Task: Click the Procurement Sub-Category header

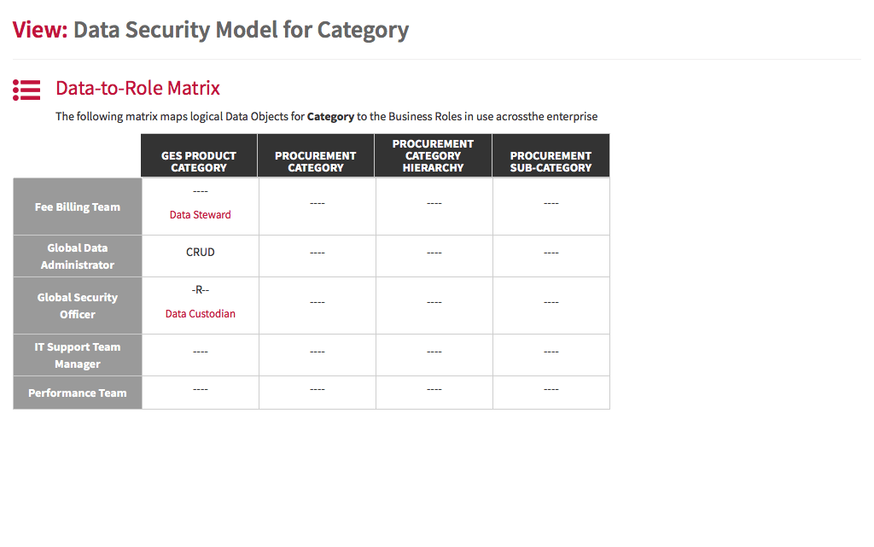Action: click(551, 155)
